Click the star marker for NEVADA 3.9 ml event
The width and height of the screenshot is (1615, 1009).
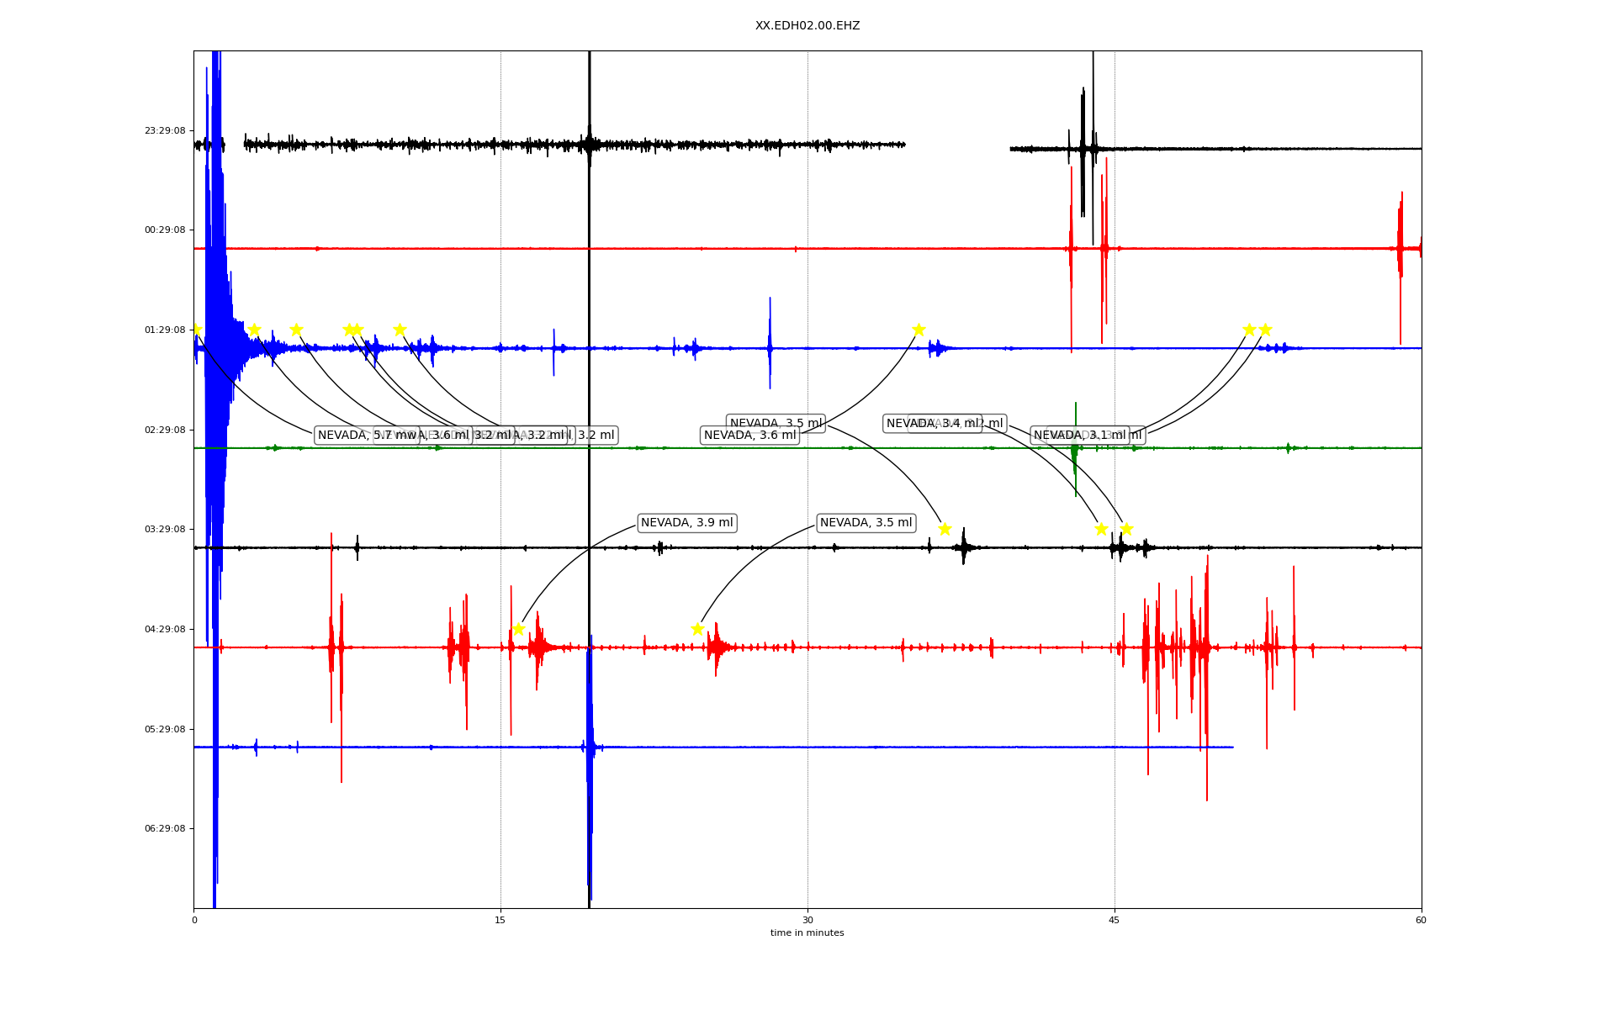[518, 629]
